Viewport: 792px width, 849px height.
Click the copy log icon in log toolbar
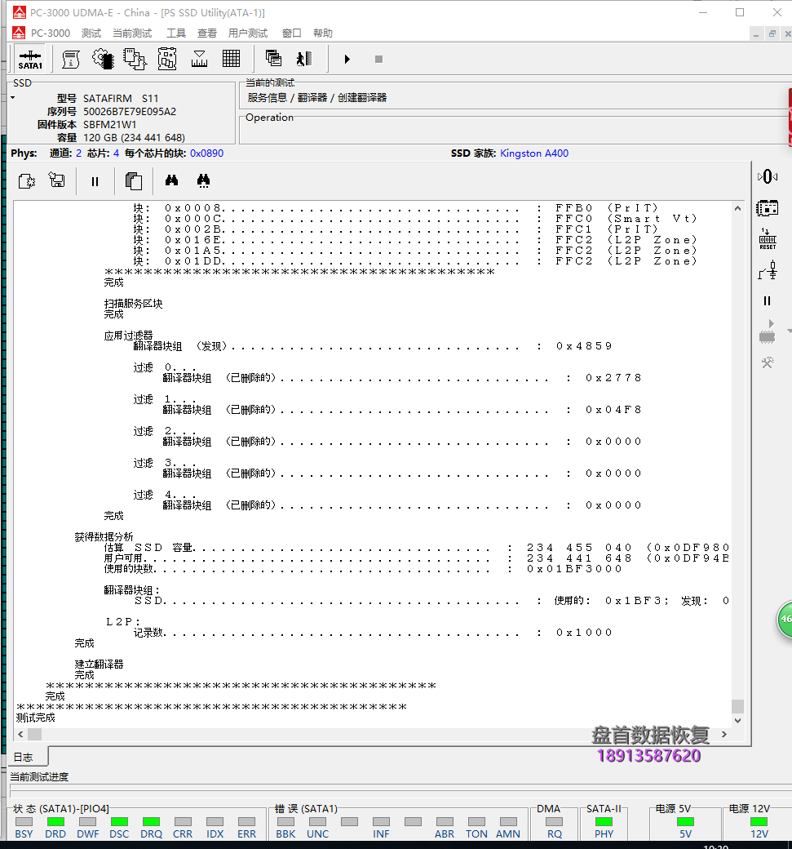click(x=133, y=181)
